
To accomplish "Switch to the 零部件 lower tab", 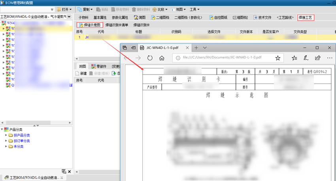I will [99, 66].
